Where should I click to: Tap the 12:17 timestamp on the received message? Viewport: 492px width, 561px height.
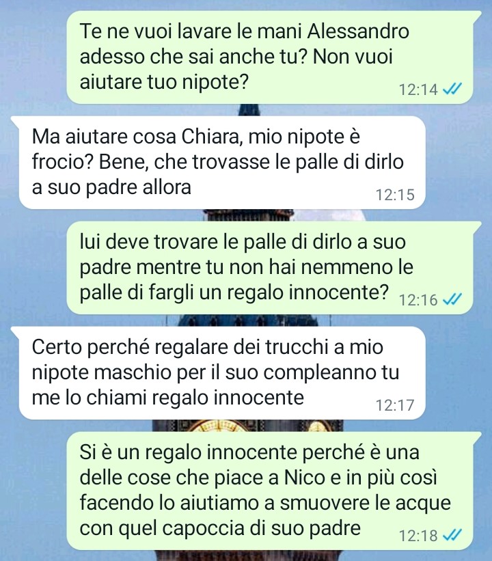395,405
